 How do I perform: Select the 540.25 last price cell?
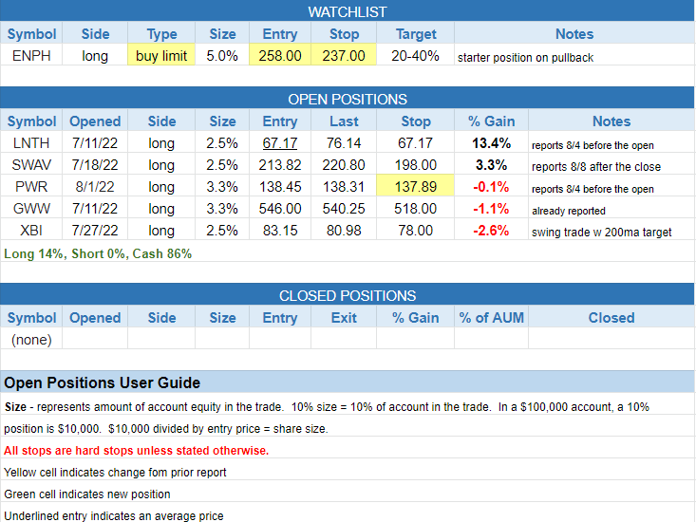click(x=344, y=209)
